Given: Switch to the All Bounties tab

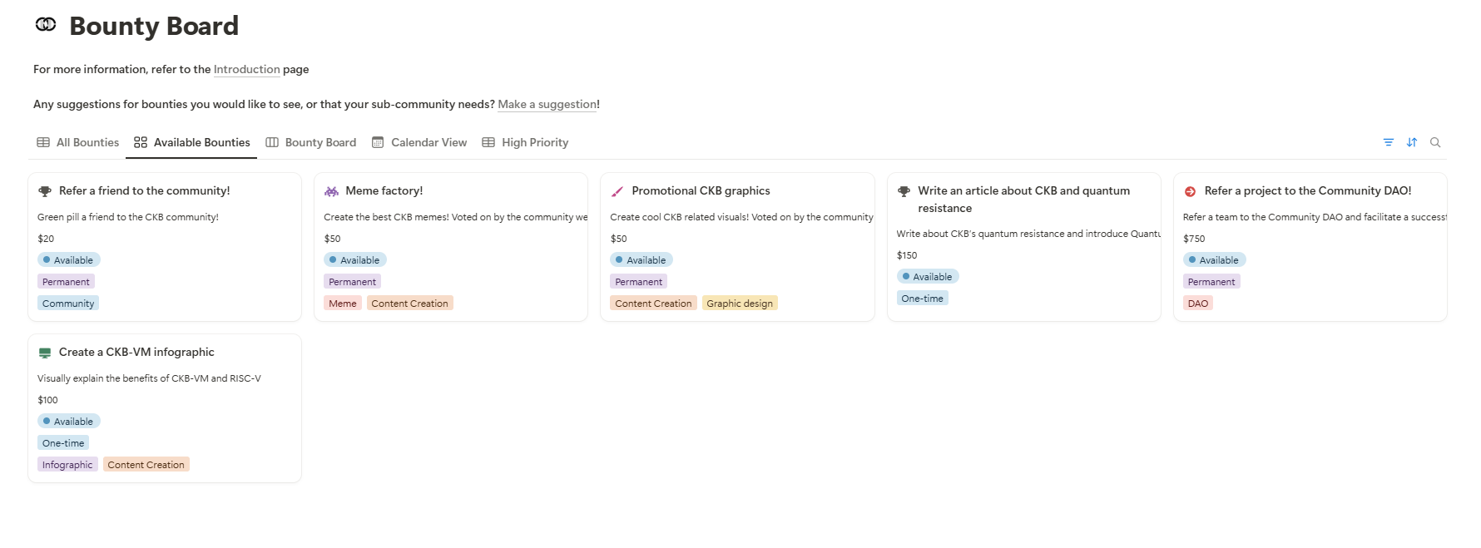Looking at the screenshot, I should [x=78, y=142].
